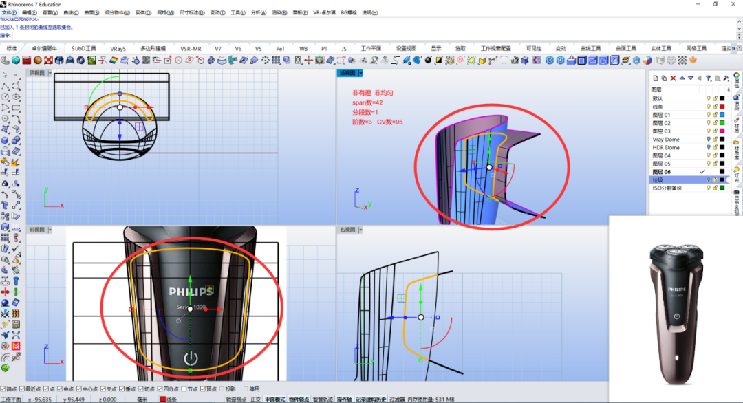Screen dimensions: 743x403
Task: Click the red toolbox icon in the toolbar
Action: [27, 60]
